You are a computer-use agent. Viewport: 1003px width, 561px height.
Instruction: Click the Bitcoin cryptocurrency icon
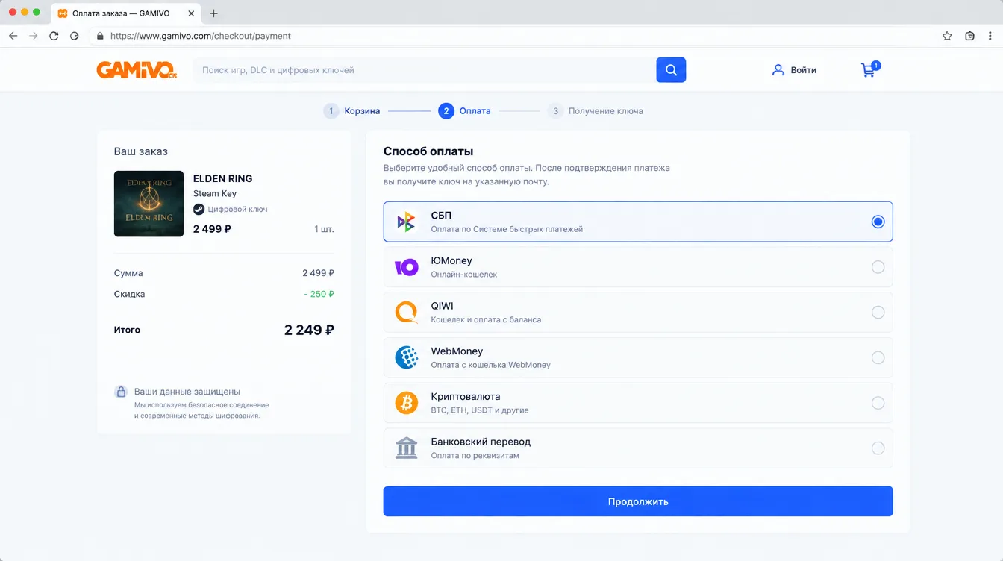pos(406,403)
